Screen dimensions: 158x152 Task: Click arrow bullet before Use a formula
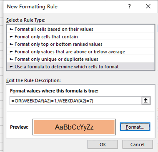click(x=11, y=67)
